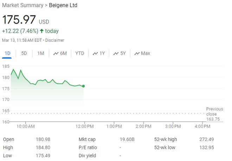Click the green current price dot

83,86
